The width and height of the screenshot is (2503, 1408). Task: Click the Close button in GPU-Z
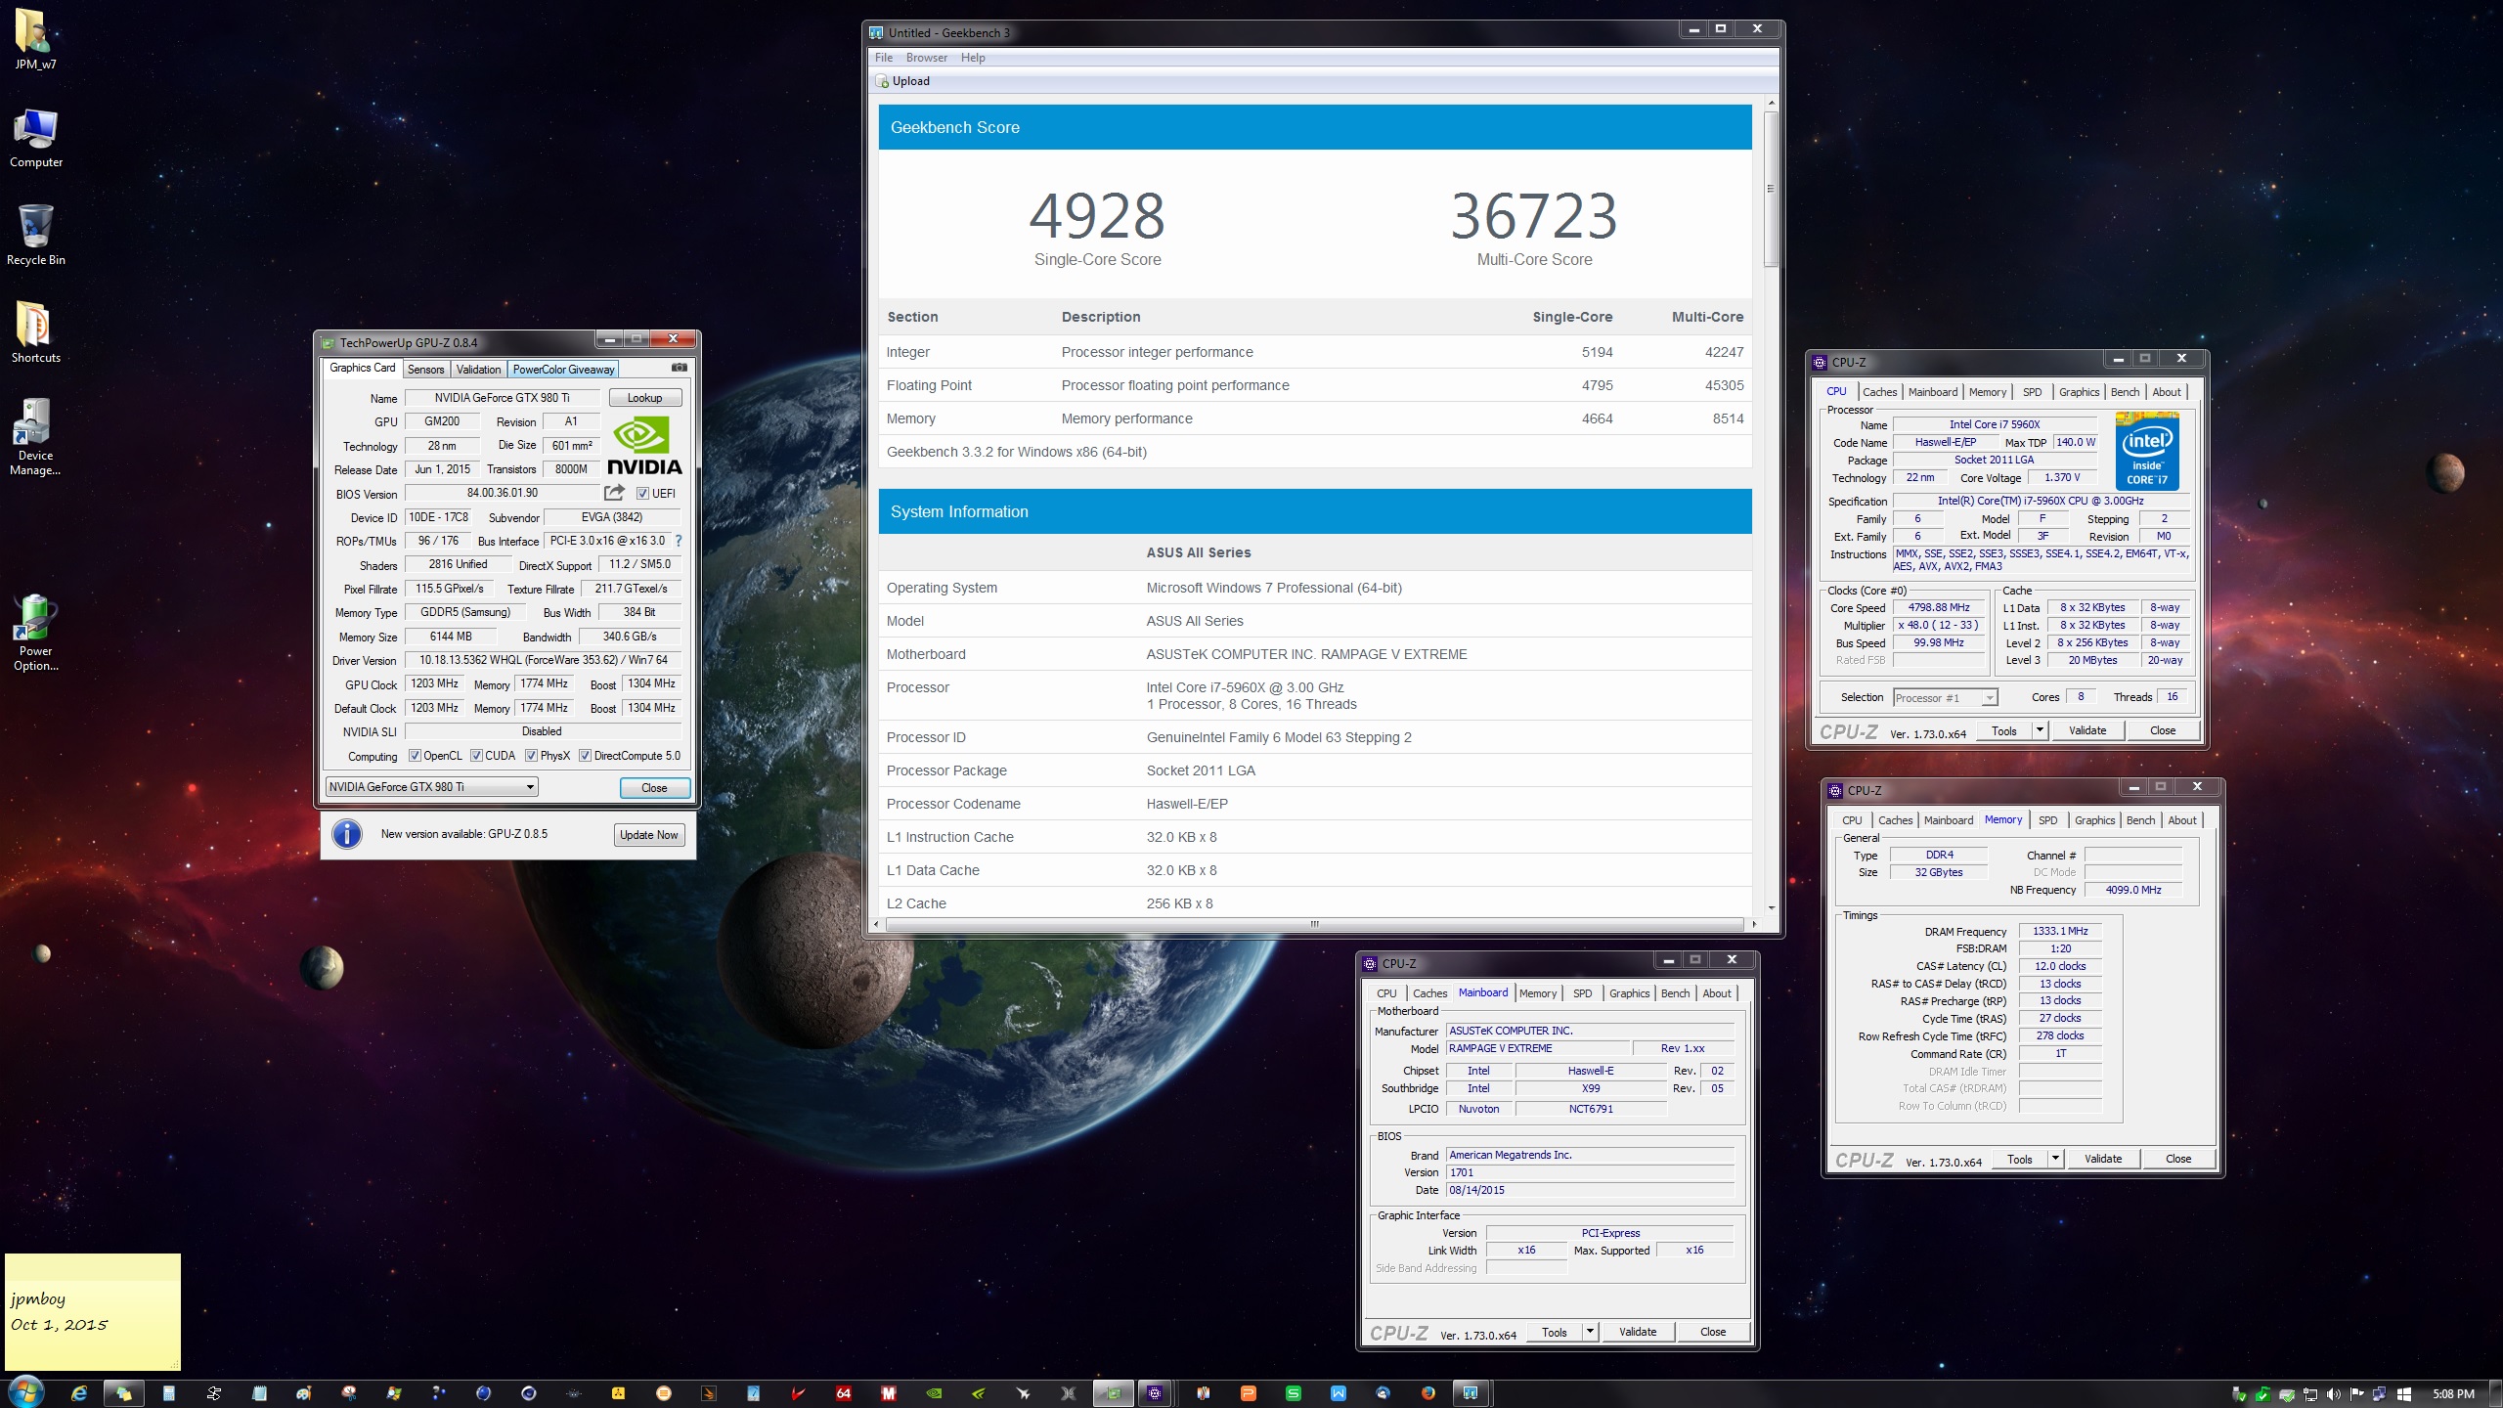(x=654, y=788)
